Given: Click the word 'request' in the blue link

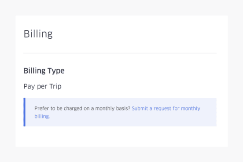Looking at the screenshot, I should point(162,109).
